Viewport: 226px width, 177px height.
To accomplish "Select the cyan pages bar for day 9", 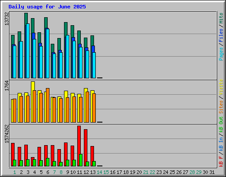I will point(68,57).
